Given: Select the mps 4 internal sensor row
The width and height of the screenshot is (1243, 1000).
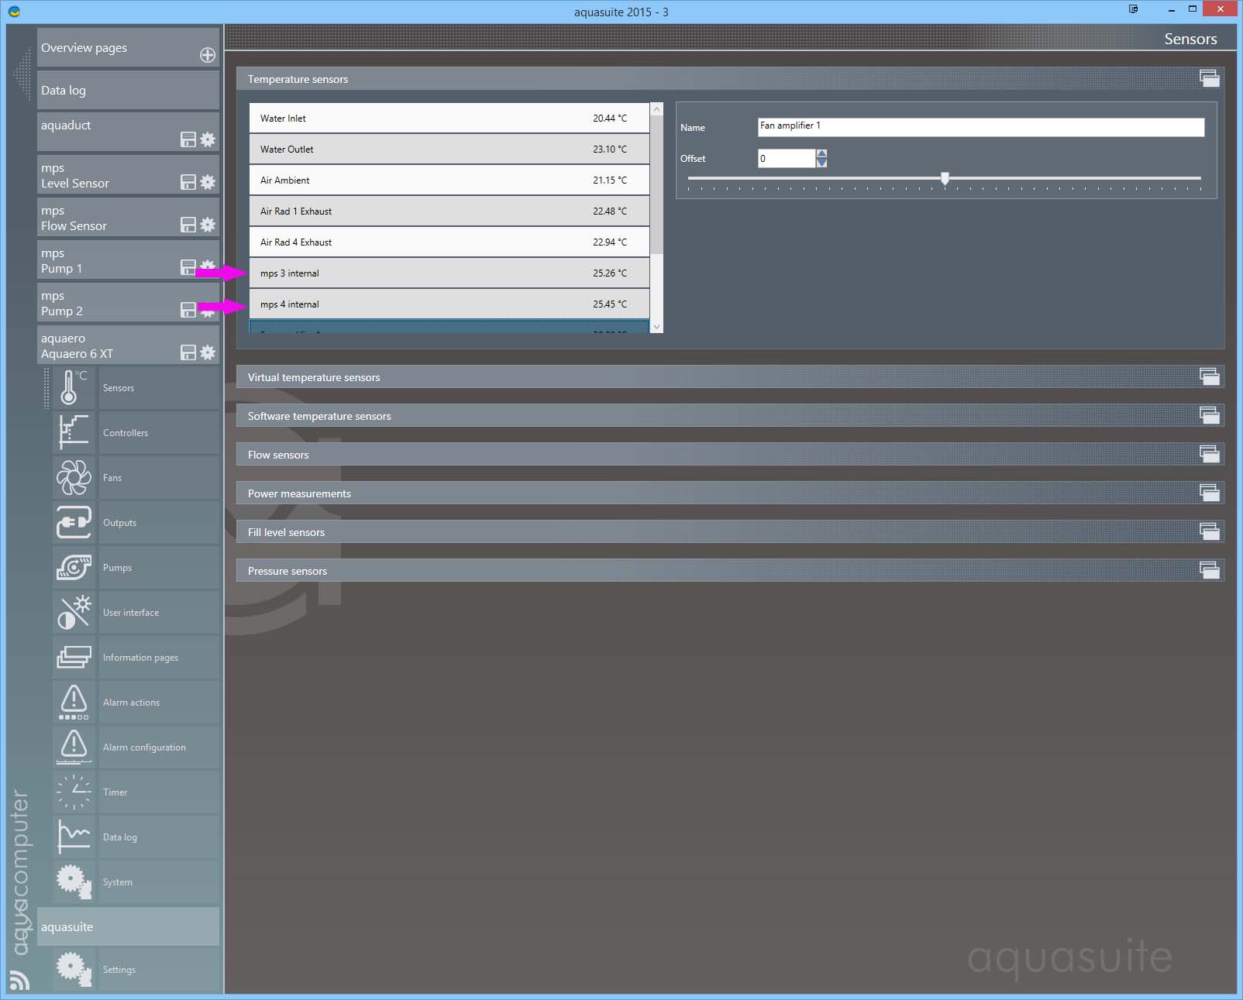Looking at the screenshot, I should point(449,304).
